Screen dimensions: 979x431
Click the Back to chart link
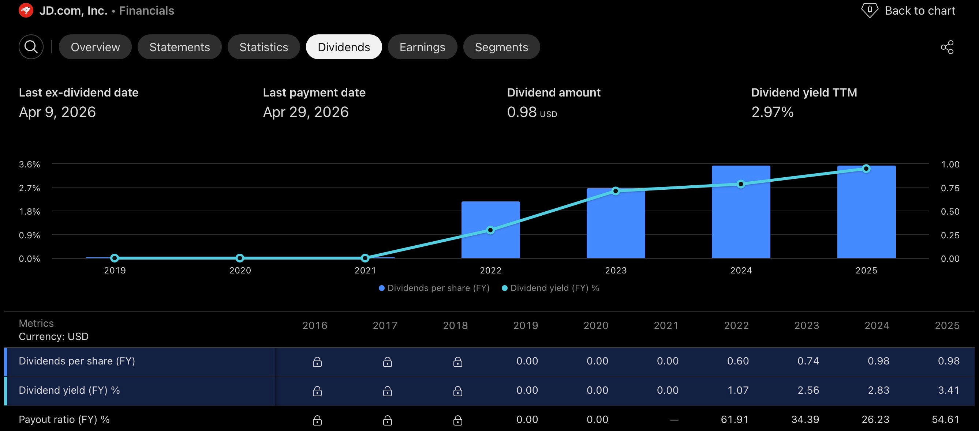coord(920,11)
